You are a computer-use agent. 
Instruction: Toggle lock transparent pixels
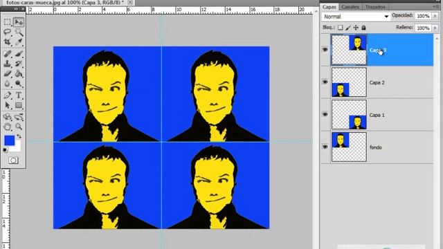pos(341,28)
